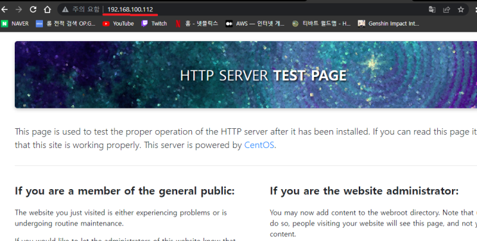477x241 pixels.
Task: Click the Genshin Impact bookmark favicon
Action: [x=361, y=24]
